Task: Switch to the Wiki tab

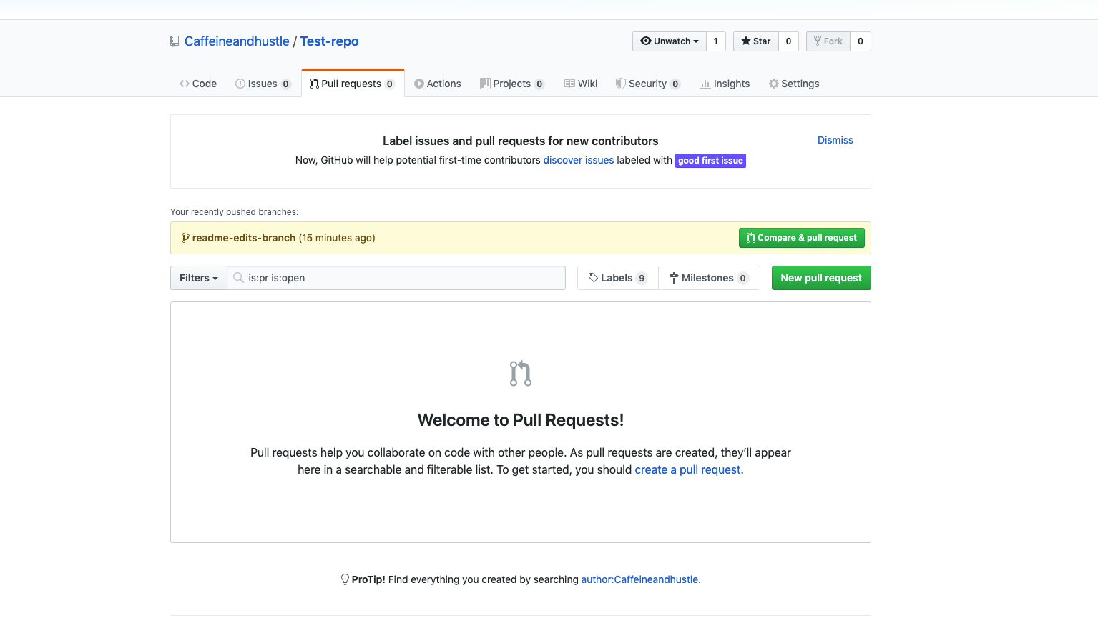Action: click(x=581, y=84)
